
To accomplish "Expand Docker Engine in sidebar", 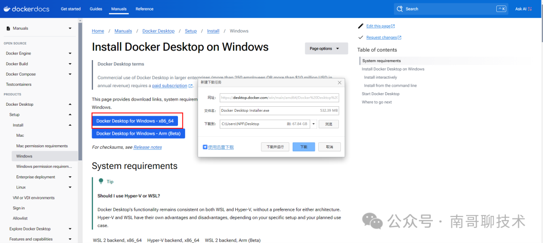I will (x=70, y=54).
